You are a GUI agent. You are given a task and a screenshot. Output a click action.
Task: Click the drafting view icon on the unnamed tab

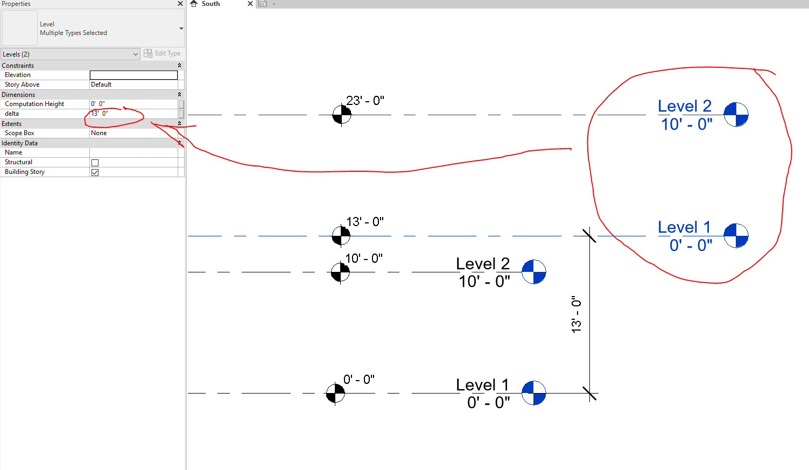click(x=263, y=4)
